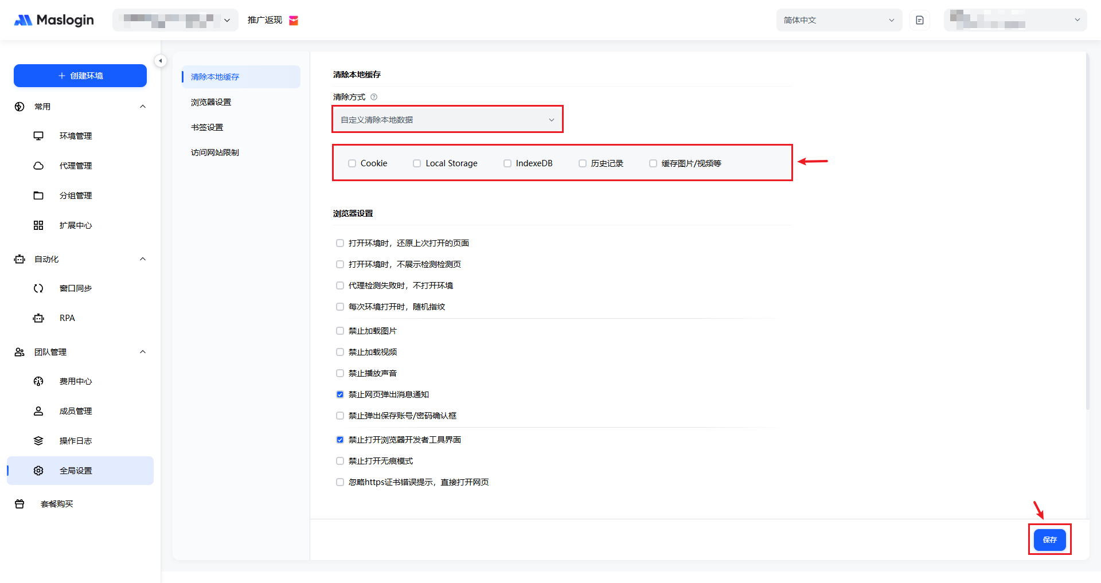The height and width of the screenshot is (583, 1101).
Task: Open the 自定义清除本地数据 dropdown
Action: click(447, 119)
